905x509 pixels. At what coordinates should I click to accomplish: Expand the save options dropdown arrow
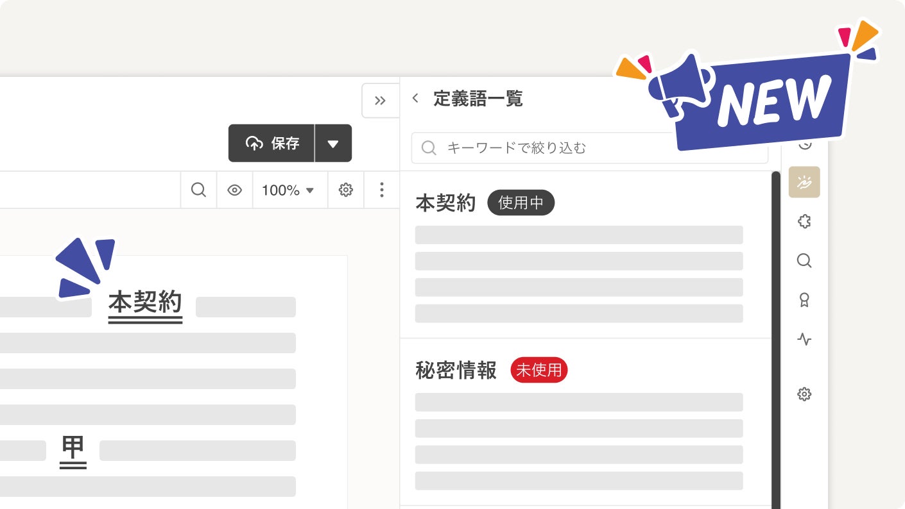pyautogui.click(x=333, y=143)
